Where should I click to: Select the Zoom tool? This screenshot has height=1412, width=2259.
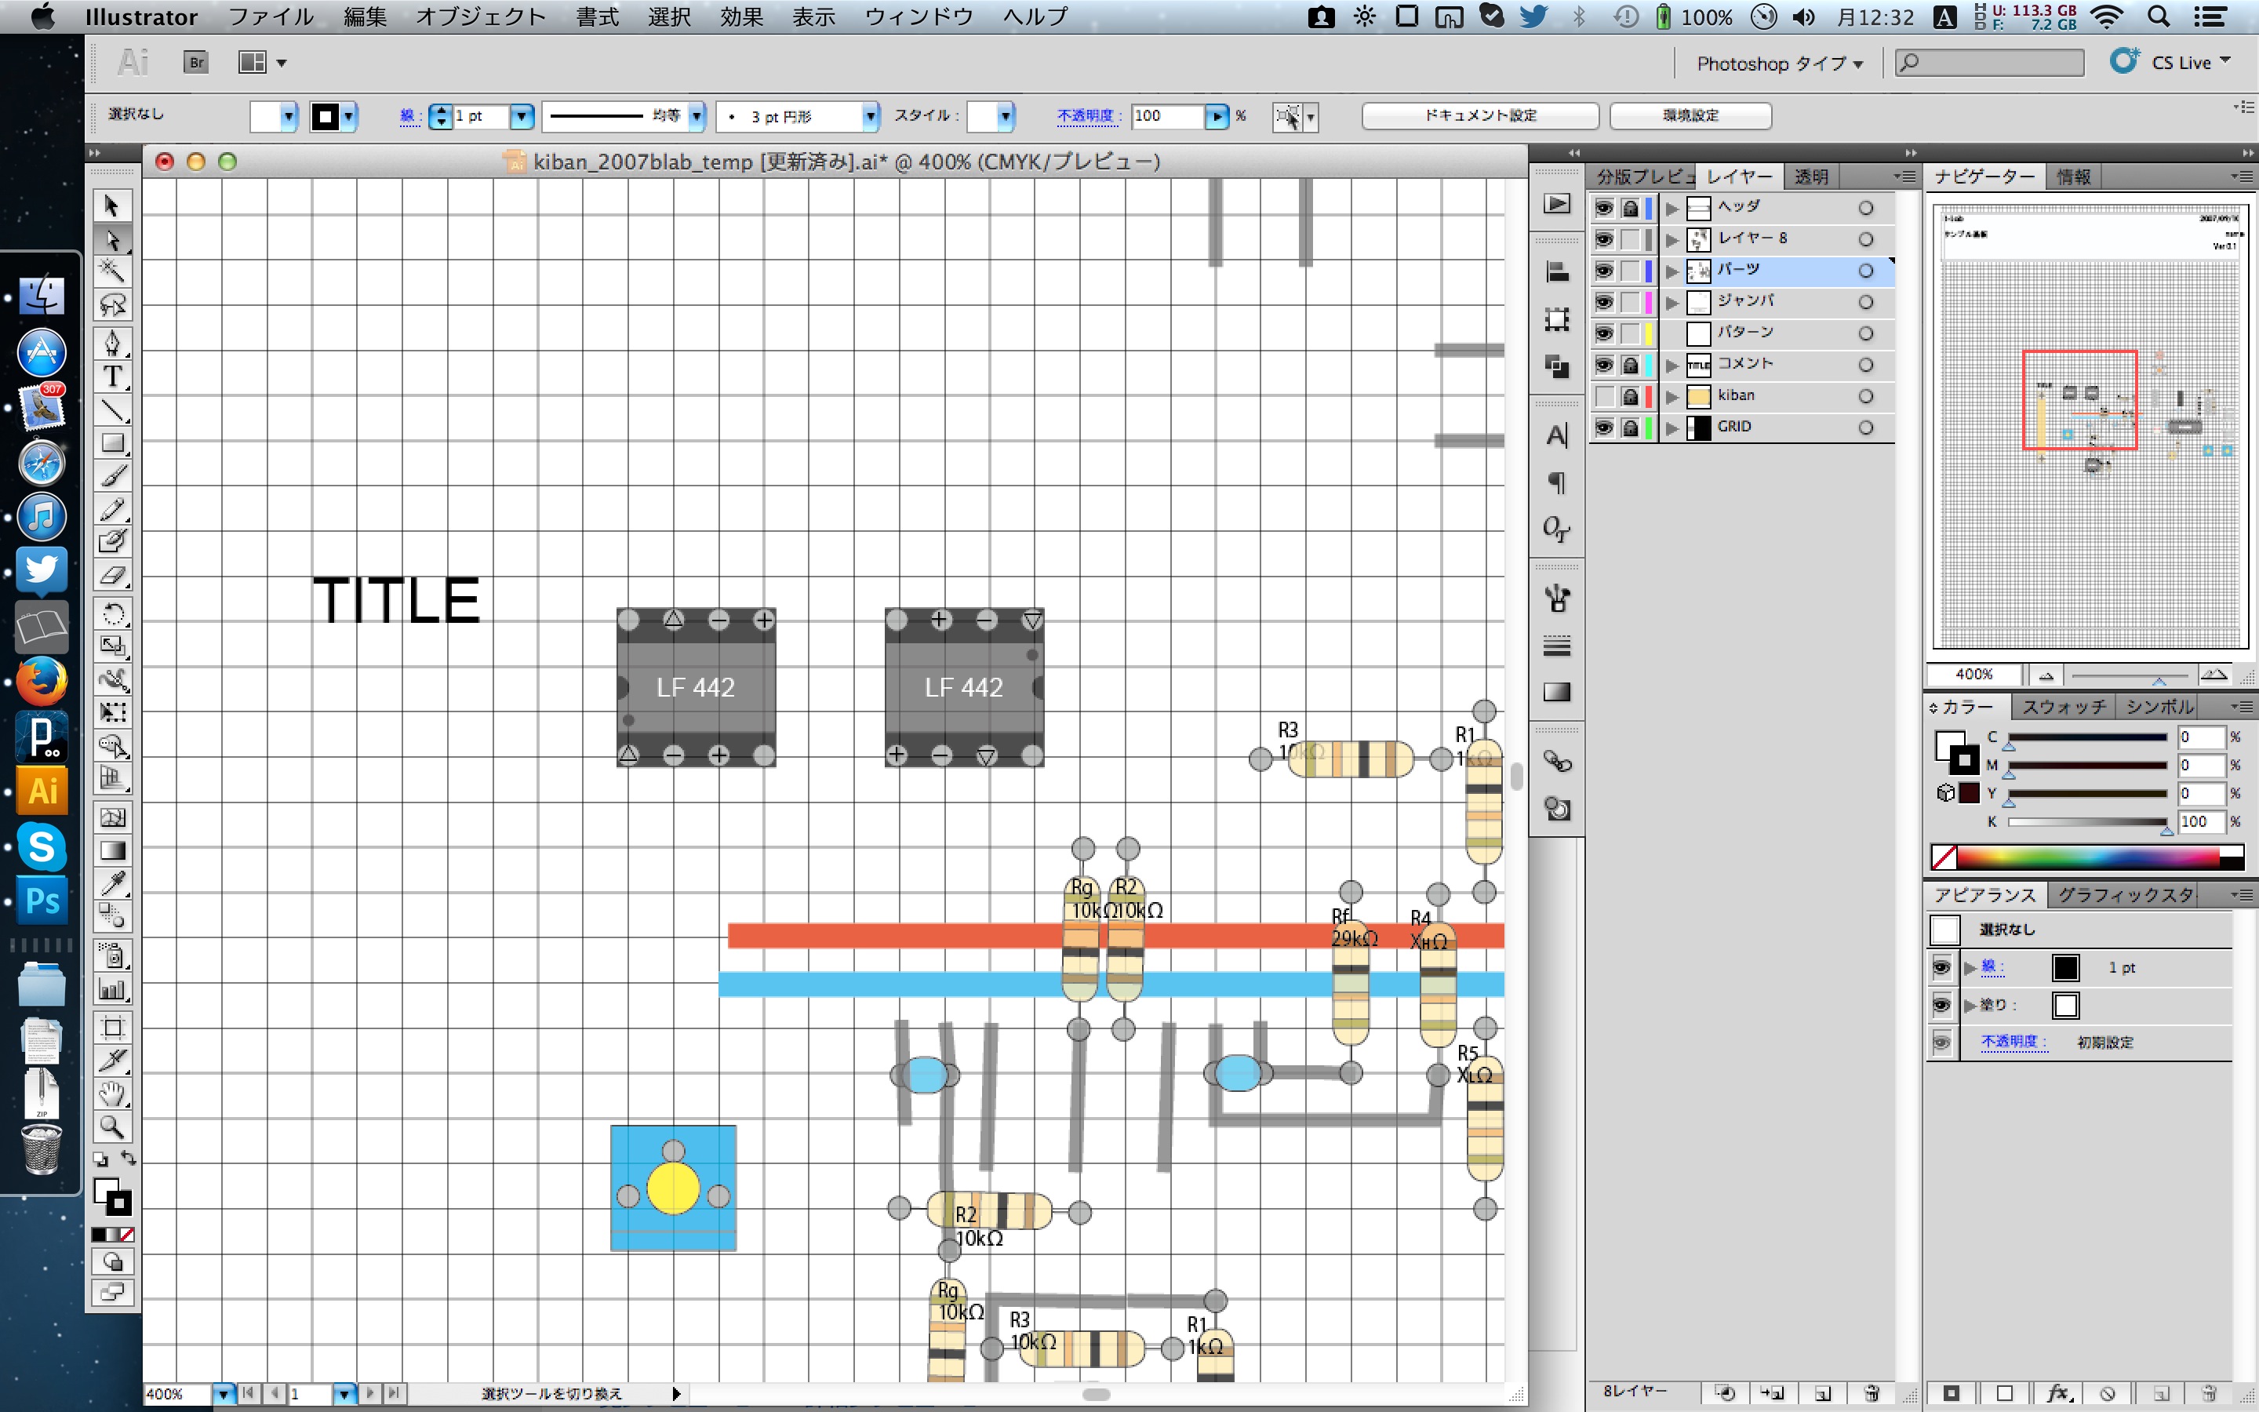coord(113,1127)
